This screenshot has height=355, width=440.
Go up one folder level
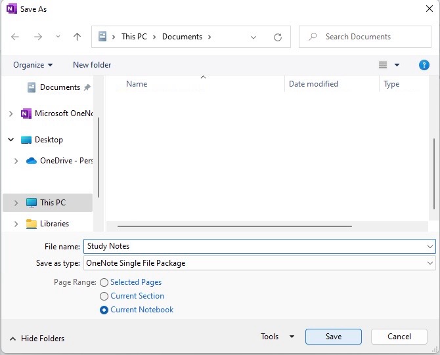point(77,37)
